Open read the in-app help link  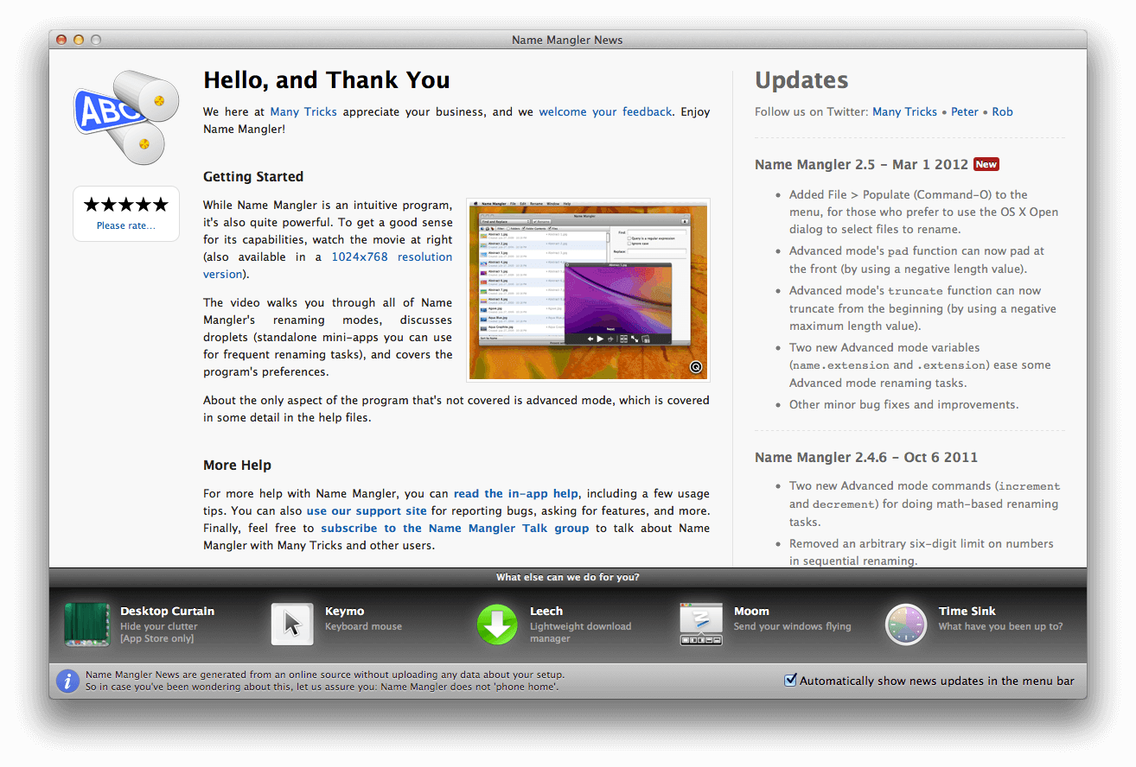[516, 493]
